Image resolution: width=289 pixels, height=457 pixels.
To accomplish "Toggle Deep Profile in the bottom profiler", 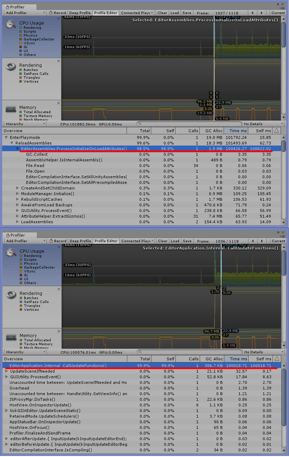I will coord(80,241).
